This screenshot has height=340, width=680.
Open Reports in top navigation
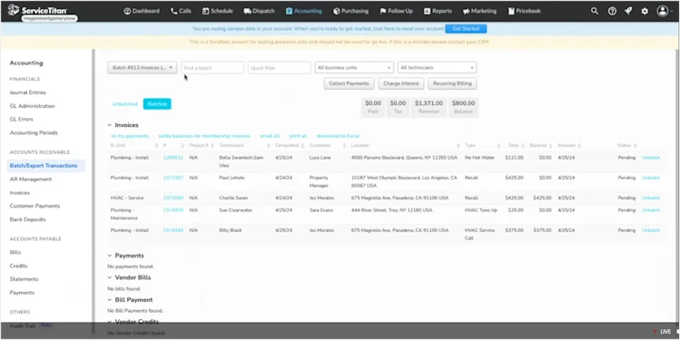click(x=438, y=11)
